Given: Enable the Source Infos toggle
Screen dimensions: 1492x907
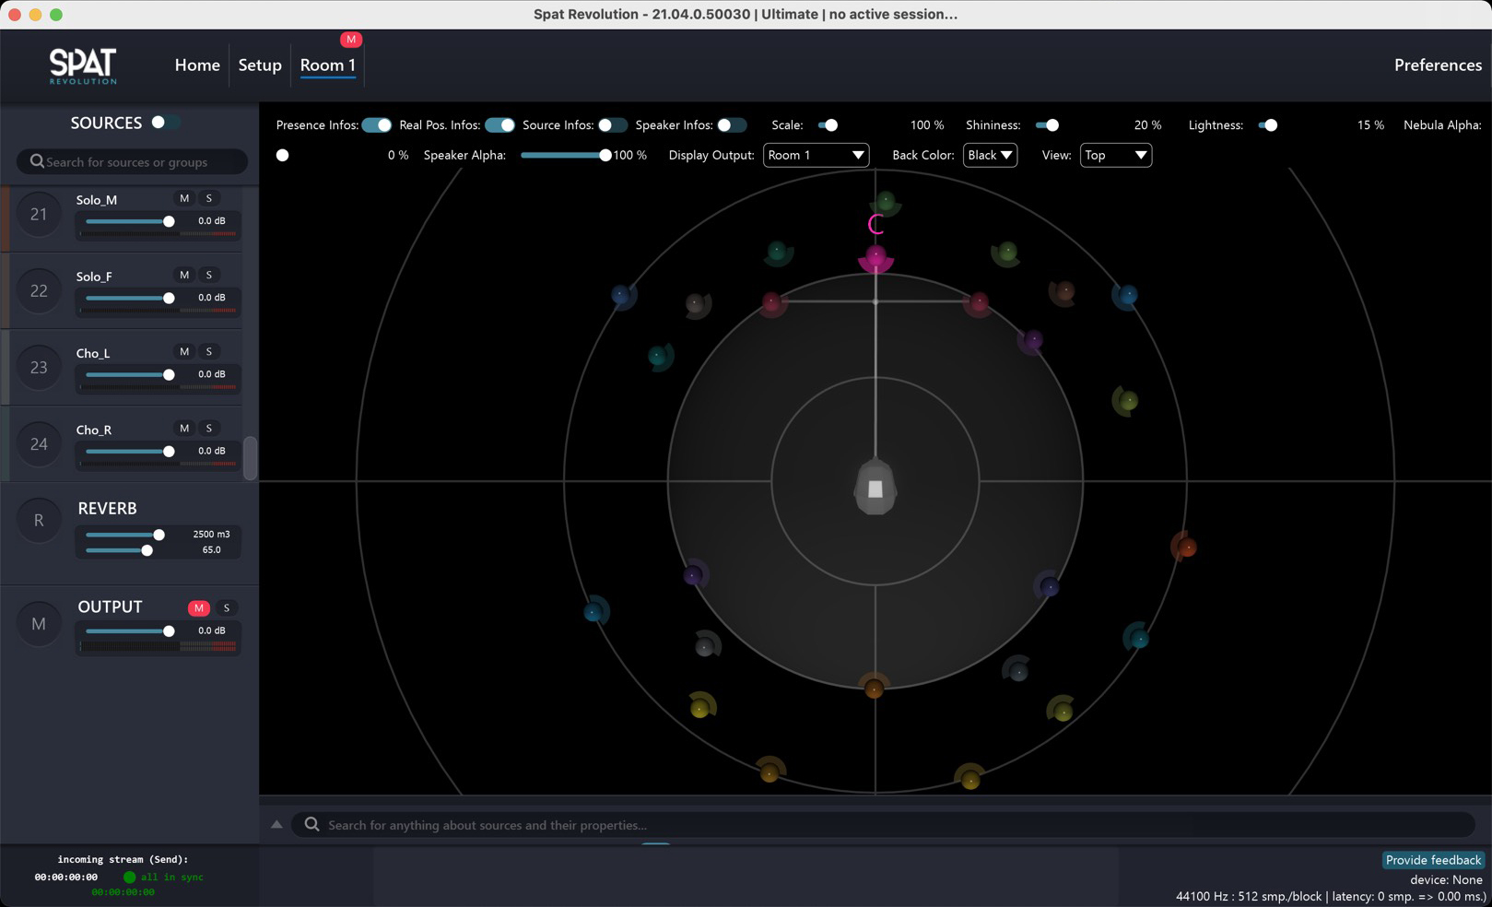Looking at the screenshot, I should click(x=612, y=125).
